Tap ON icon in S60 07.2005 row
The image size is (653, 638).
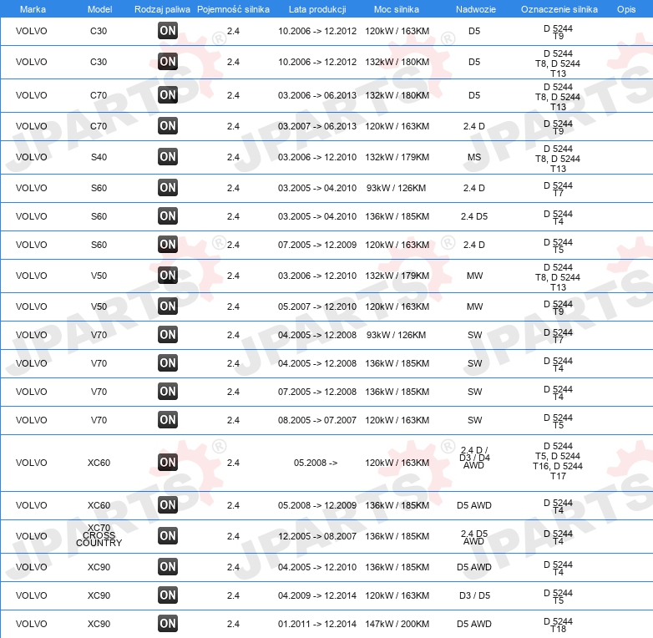[168, 244]
